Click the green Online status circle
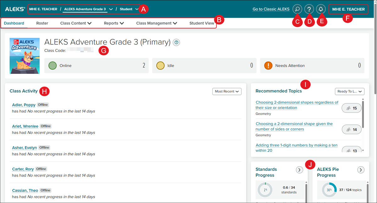Image resolution: width=377 pixels, height=203 pixels. [52, 66]
